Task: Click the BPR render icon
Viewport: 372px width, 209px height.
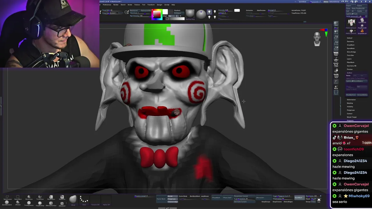Action: coord(336,23)
